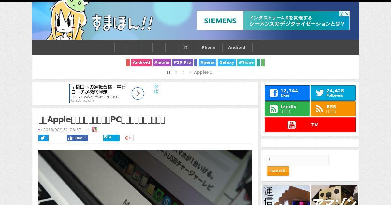Viewport: 391px width, 205px height.
Task: Subscribe via the feedly button
Action: pyautogui.click(x=287, y=109)
